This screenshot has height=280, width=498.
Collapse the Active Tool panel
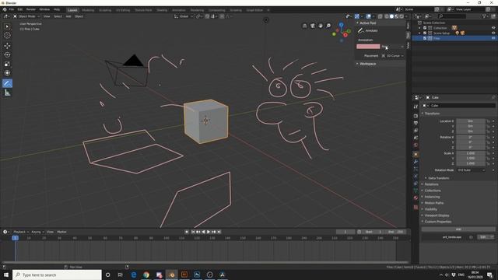(368, 23)
